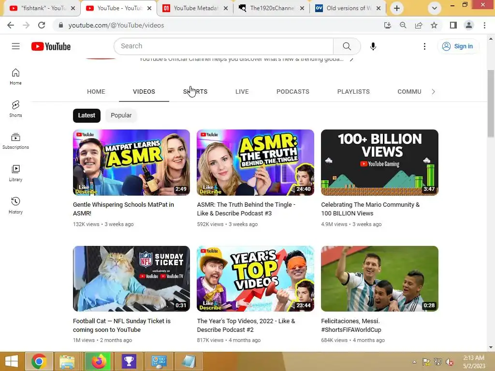Open title Football Cat — NFL Sunday Ticket

coord(121,325)
